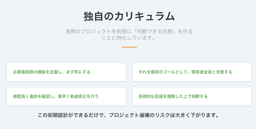Select the それを最初のゴールとして card
The height and width of the screenshot is (129, 256).
(x=192, y=72)
